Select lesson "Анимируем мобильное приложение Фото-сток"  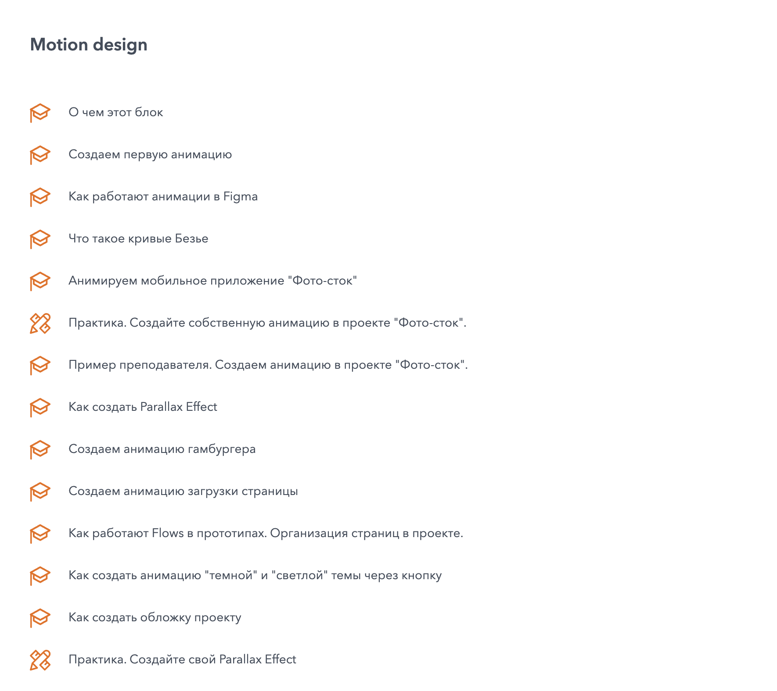212,281
